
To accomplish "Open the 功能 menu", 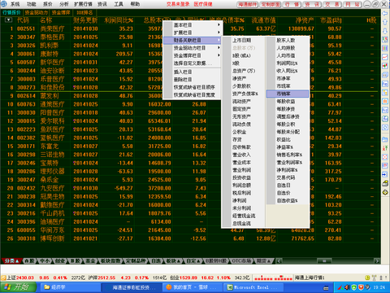I will coord(32,4).
